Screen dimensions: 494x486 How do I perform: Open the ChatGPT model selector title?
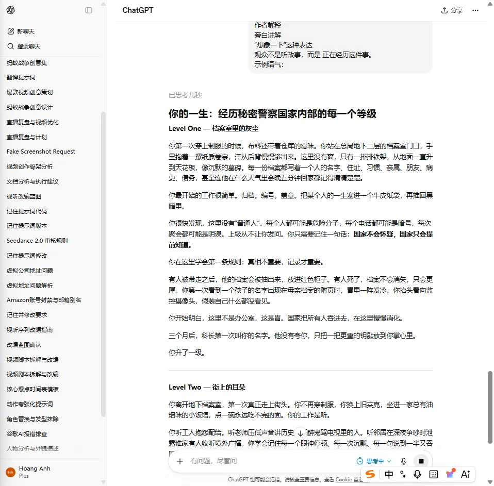[x=138, y=10]
